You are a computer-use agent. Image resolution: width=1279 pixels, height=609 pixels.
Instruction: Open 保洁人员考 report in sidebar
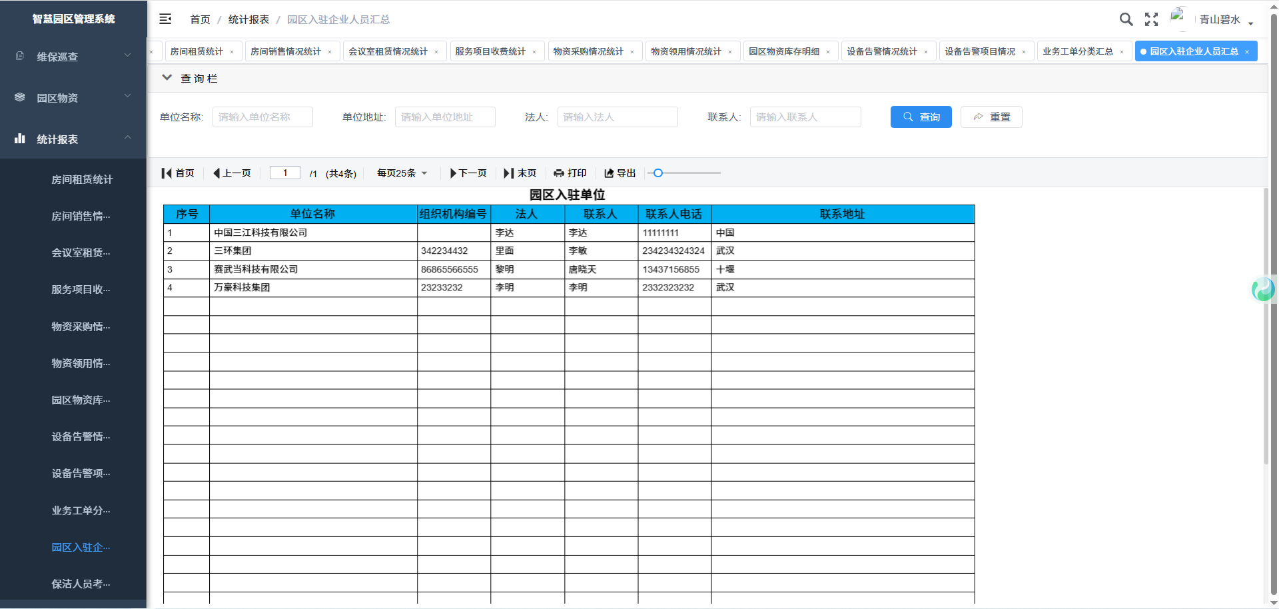(x=81, y=584)
